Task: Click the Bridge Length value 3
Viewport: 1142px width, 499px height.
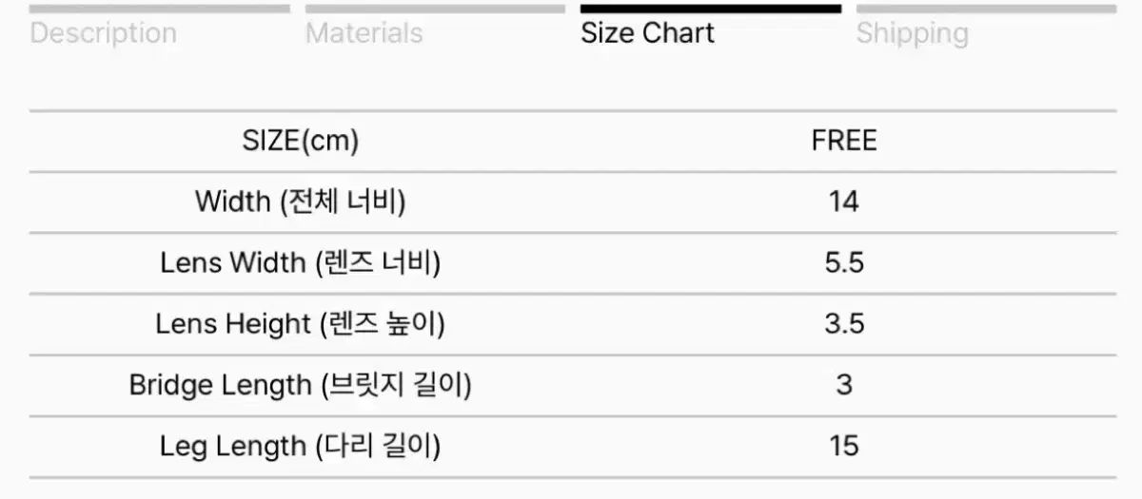Action: [844, 385]
